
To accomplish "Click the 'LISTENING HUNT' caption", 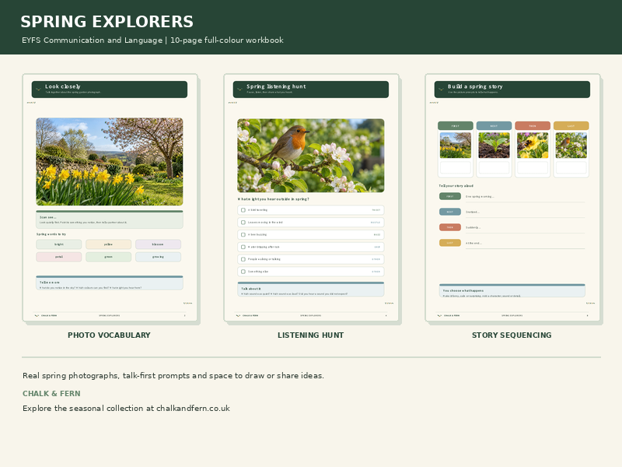I will tap(310, 335).
